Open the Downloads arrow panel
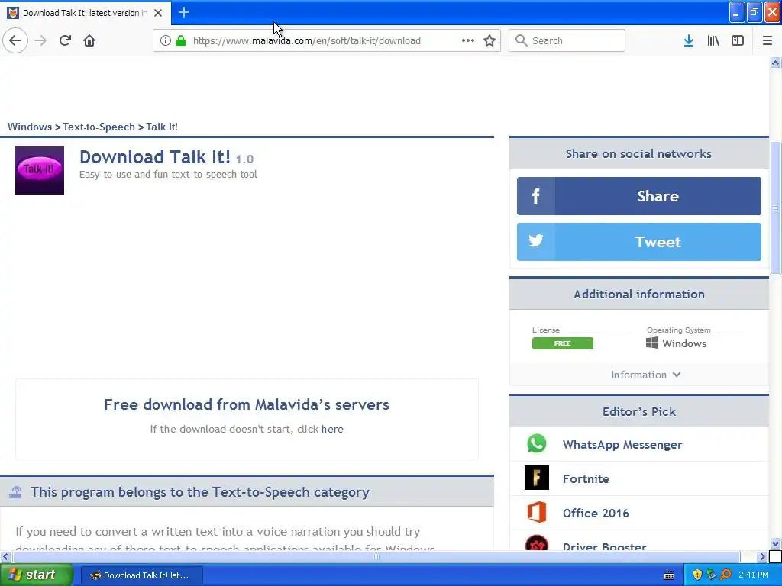 (689, 40)
